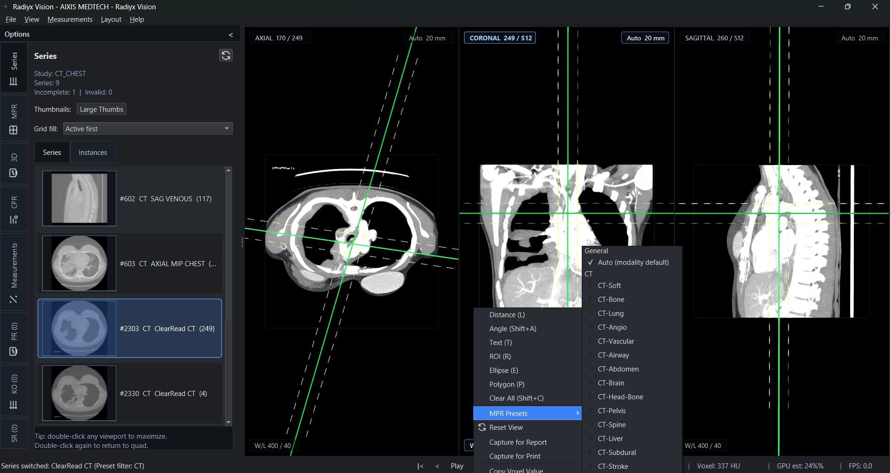Choose Polygon (P) tool
The image size is (890, 473).
coord(528,384)
